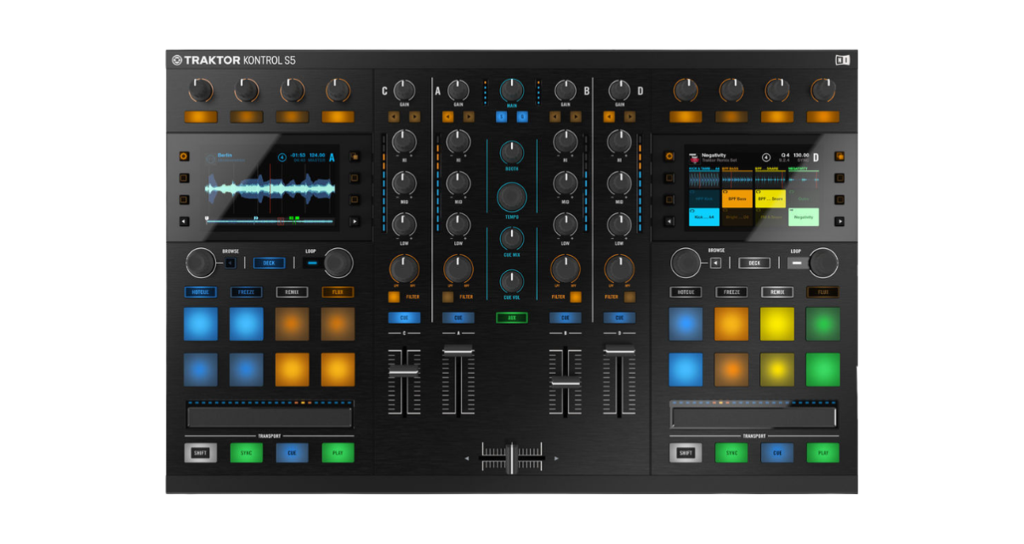This screenshot has width=1024, height=544.
Task: Click the crossfader handle
Action: (511, 458)
